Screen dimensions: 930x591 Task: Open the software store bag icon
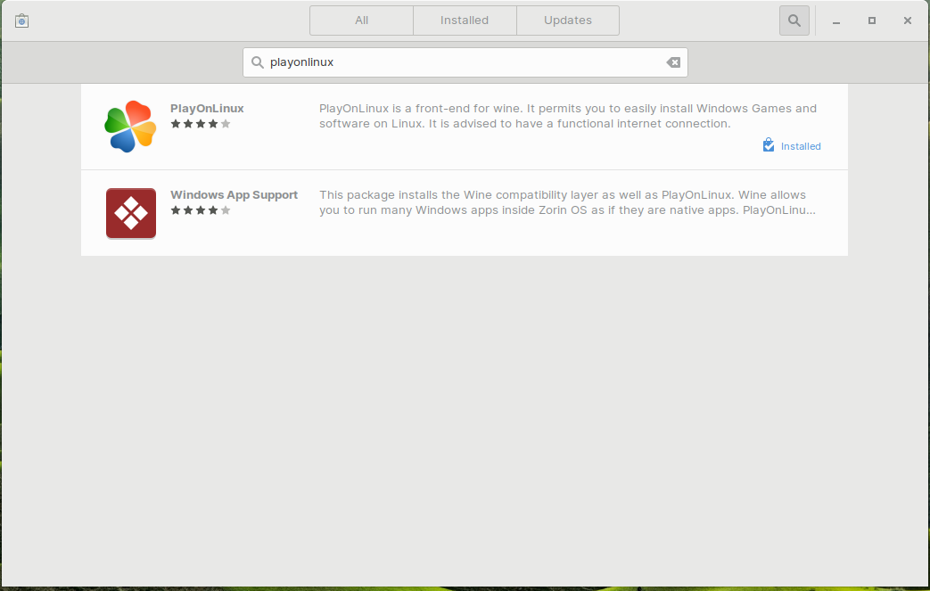point(22,21)
